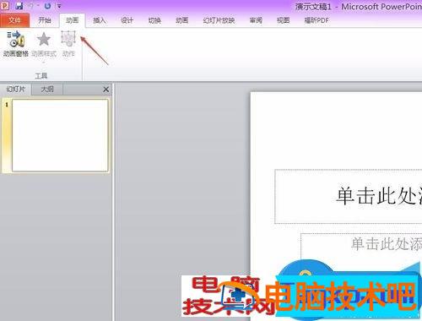
Task: Select the 大纲 outline tab in left pane
Action: pyautogui.click(x=47, y=90)
